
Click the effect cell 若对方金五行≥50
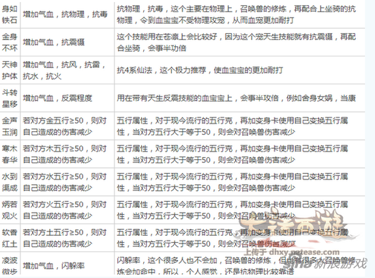coord(67,126)
